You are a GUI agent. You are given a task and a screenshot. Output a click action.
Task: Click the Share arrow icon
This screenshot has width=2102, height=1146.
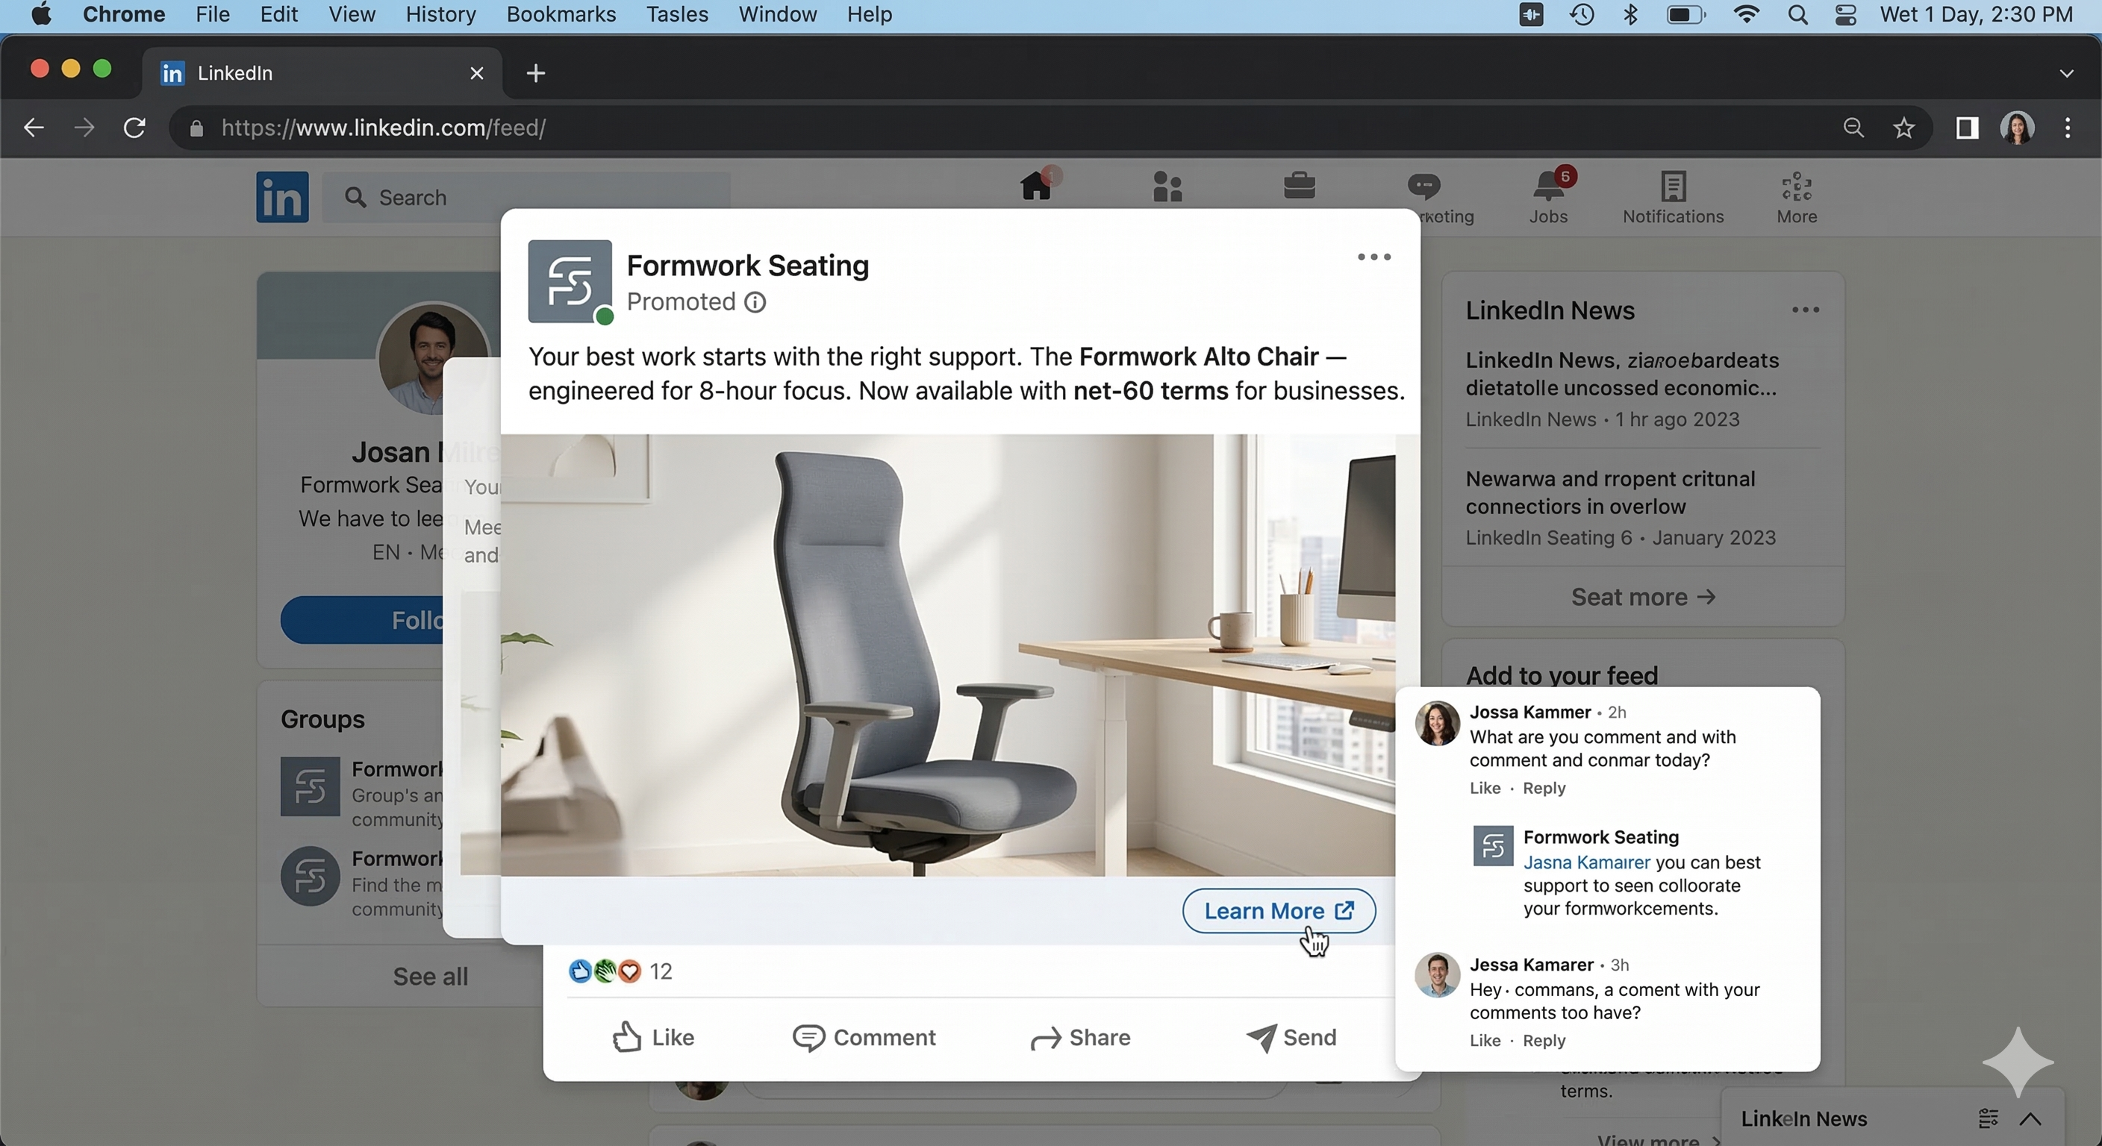(x=1044, y=1037)
